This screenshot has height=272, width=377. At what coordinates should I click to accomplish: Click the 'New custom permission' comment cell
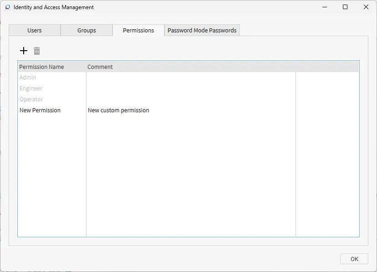coord(118,110)
